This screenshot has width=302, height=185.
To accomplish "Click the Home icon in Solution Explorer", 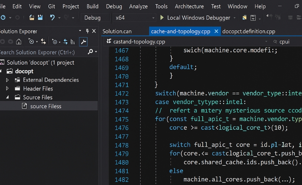I will pyautogui.click(x=18, y=42).
